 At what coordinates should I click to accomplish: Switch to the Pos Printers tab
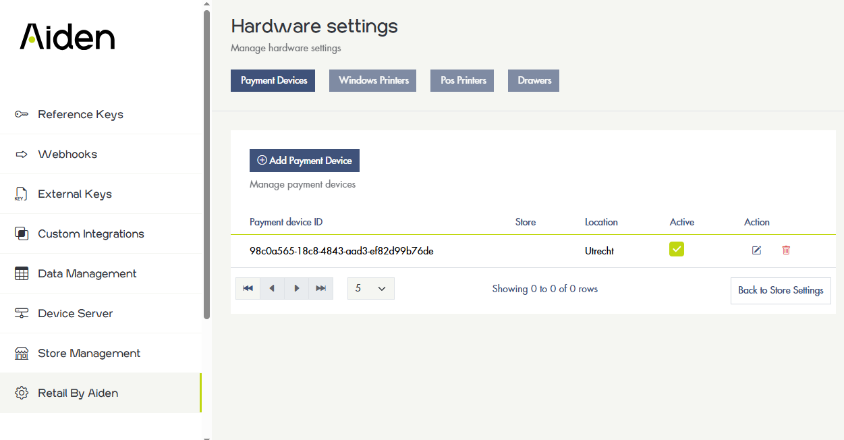coord(463,80)
